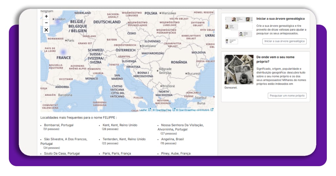Zoom out on the map
Screen dimensions: 336x176
(46, 23)
